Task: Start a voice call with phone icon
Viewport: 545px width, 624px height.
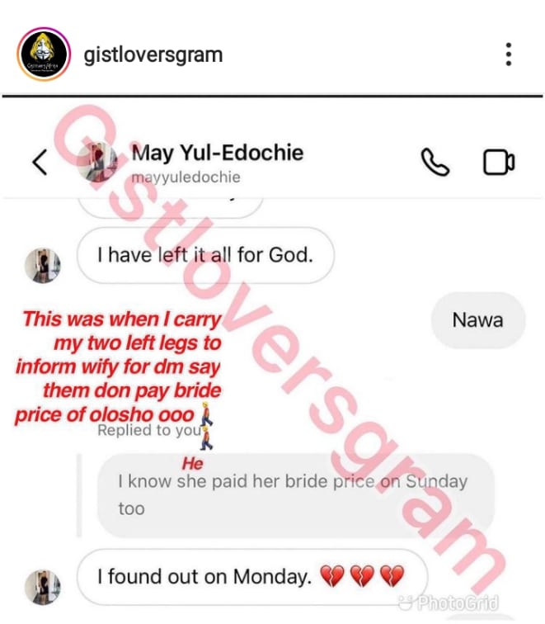Action: (x=435, y=162)
